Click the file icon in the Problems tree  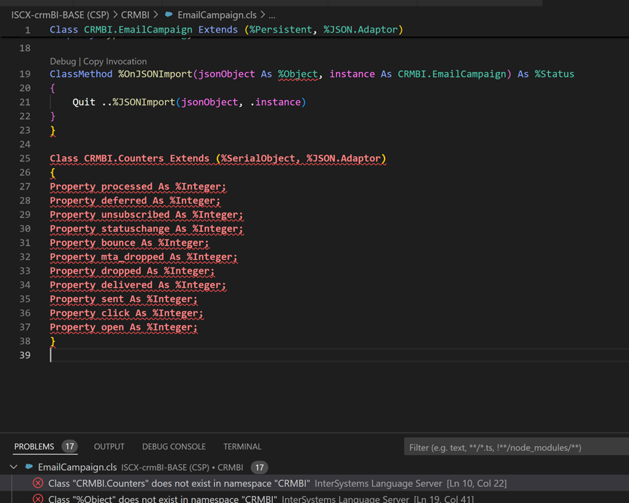[29, 467]
